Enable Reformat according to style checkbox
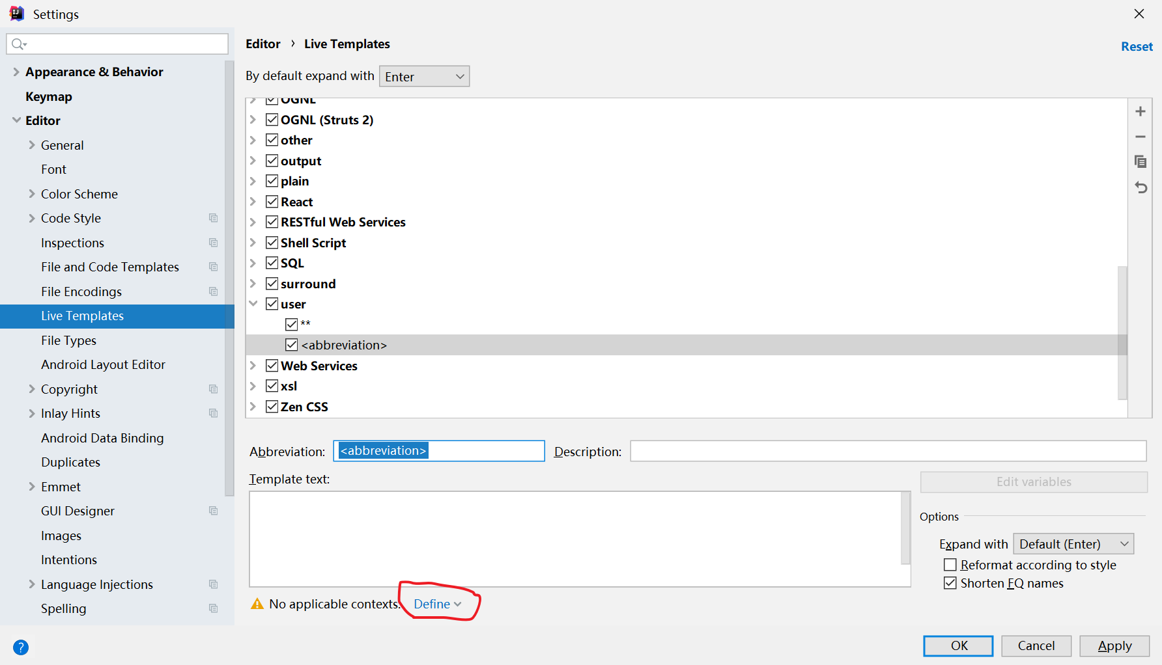Screen dimensions: 1162x665 [950, 565]
